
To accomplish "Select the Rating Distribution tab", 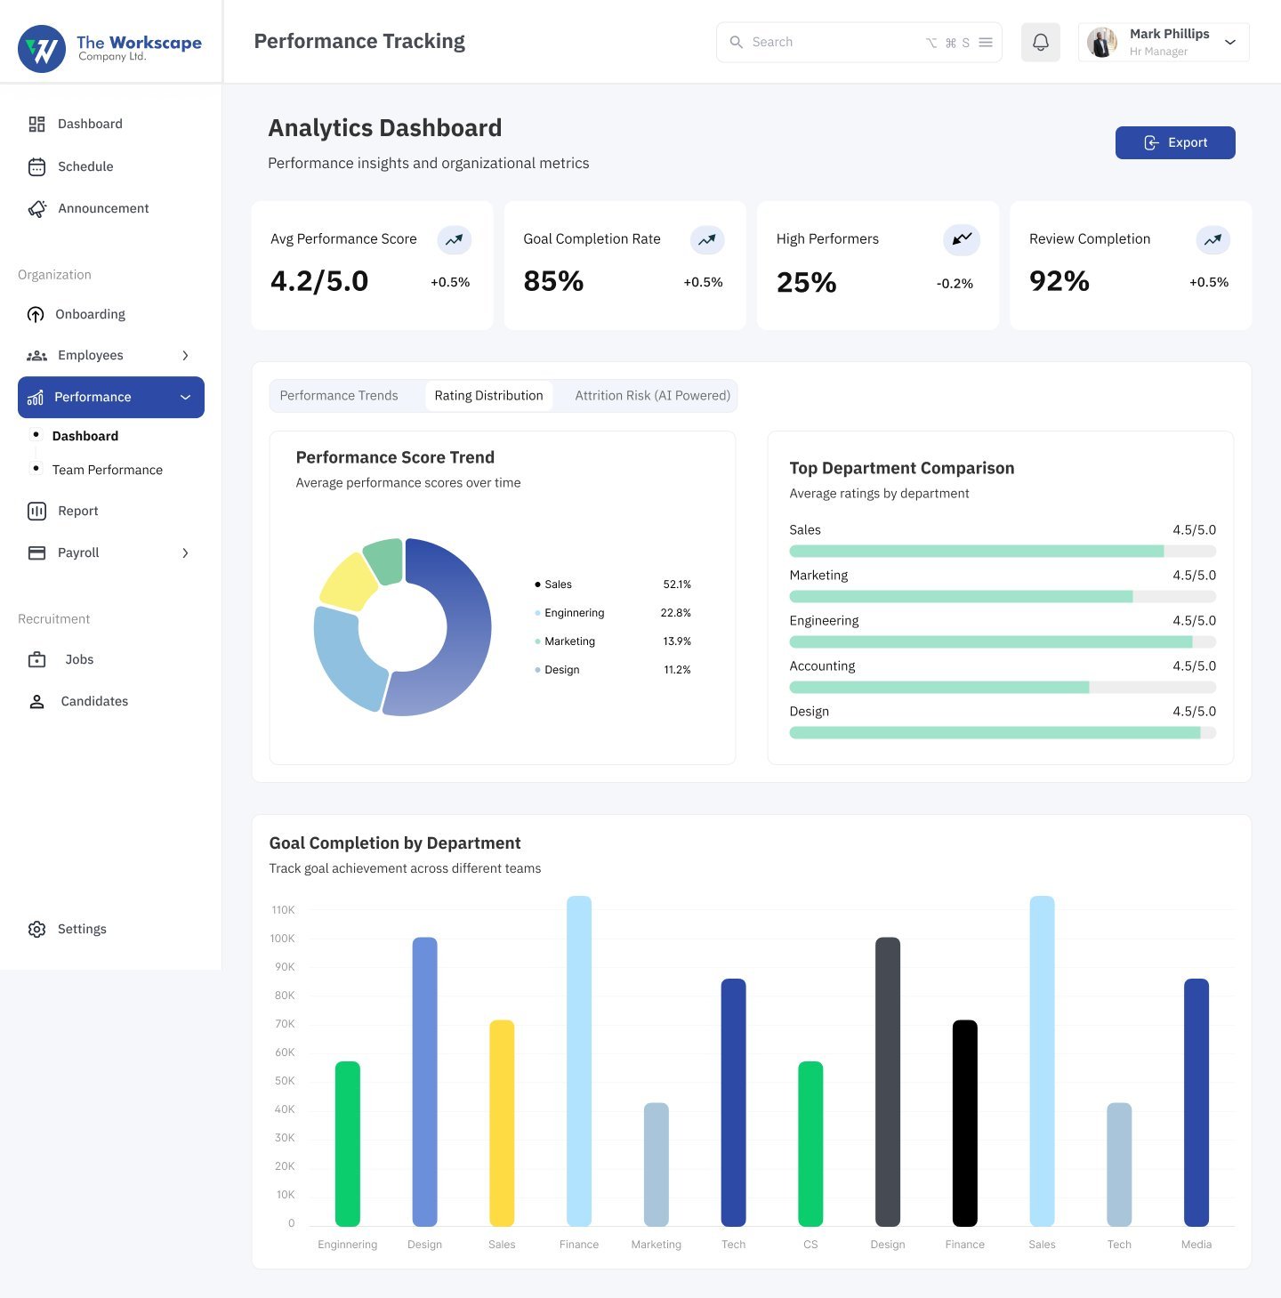I will click(x=488, y=396).
